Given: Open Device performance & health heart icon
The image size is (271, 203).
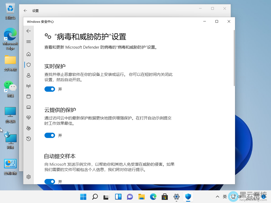Looking at the screenshot, I should tap(29, 118).
